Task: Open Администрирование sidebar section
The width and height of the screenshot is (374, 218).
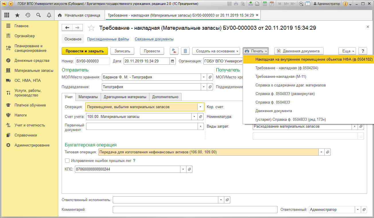Action: [x=32, y=145]
